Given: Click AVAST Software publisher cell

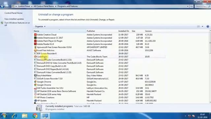Looking at the screenshot, I should pos(94,50).
